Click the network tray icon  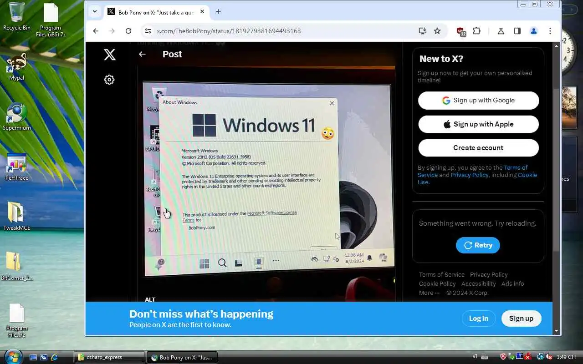(540, 357)
